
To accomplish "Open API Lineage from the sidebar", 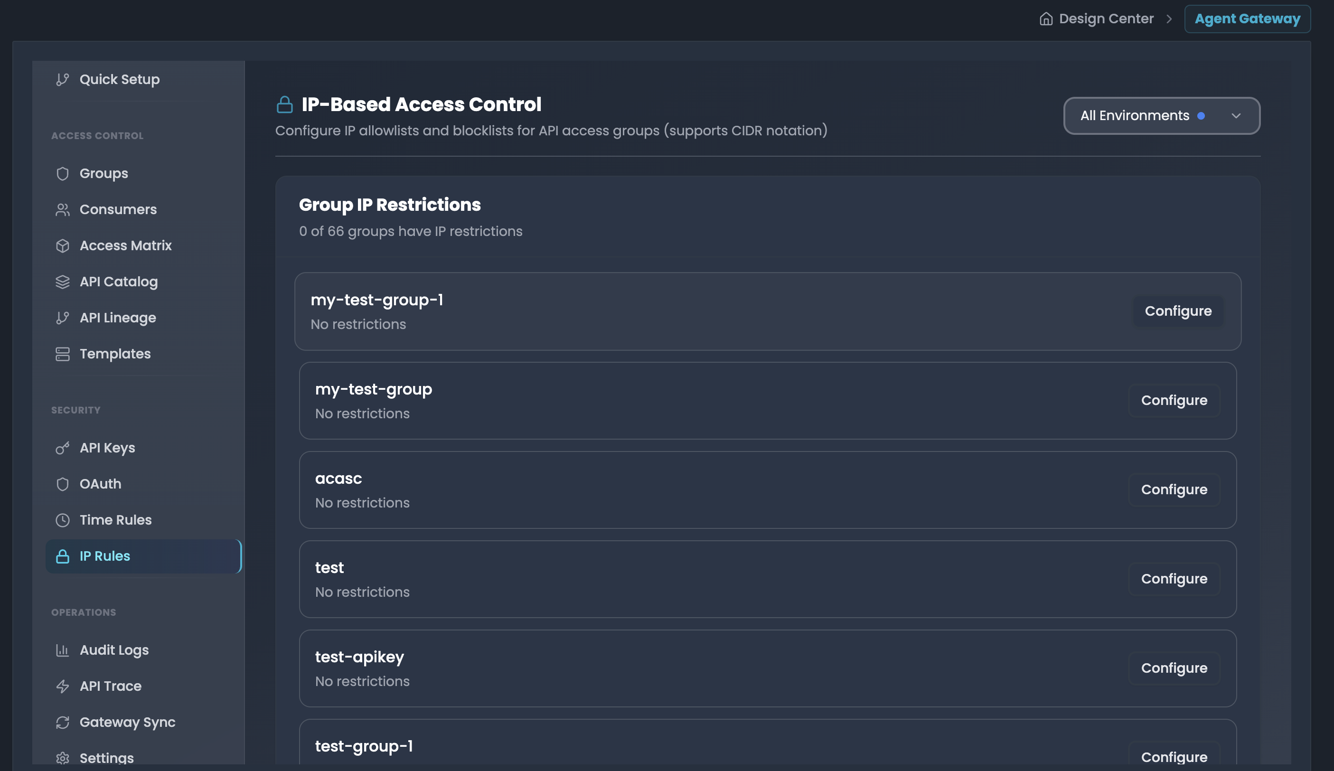I will click(x=118, y=318).
